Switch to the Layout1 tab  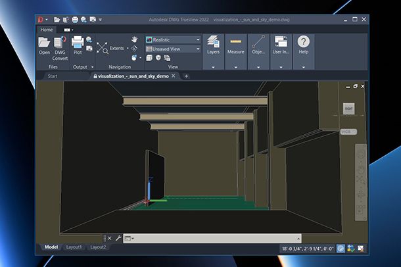click(74, 247)
